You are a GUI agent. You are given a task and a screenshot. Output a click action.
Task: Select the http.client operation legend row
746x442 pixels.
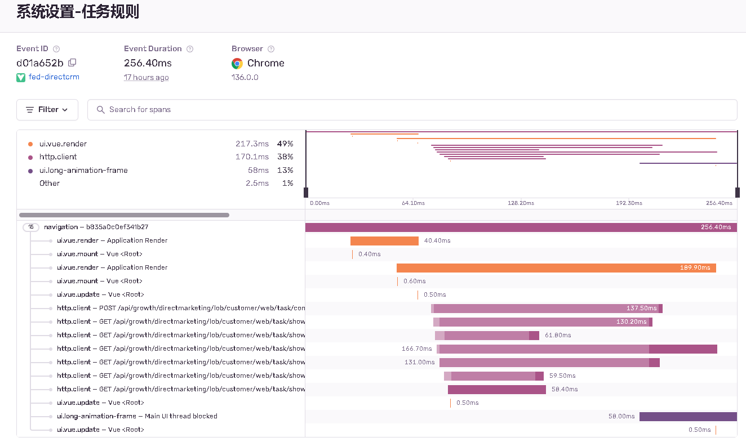pos(161,157)
